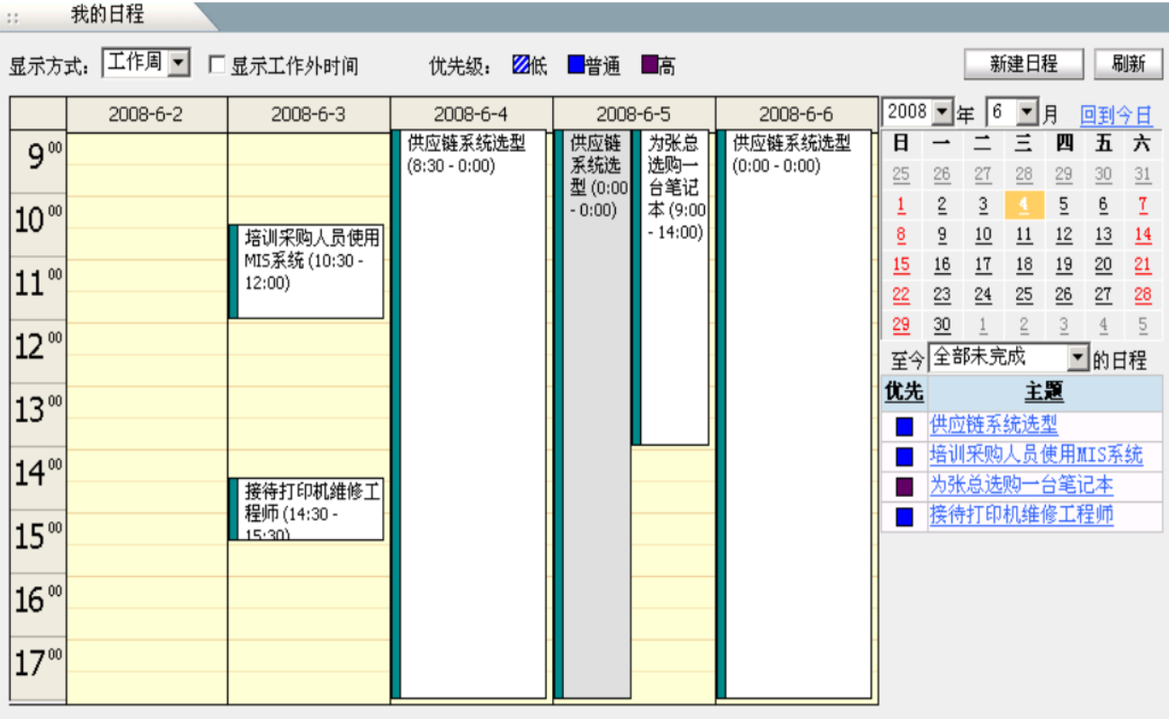Select day 10 in mini calendar
Screen dimensions: 1169x719
pyautogui.click(x=983, y=235)
